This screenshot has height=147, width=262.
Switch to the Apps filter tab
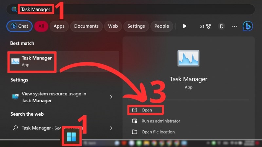click(59, 26)
